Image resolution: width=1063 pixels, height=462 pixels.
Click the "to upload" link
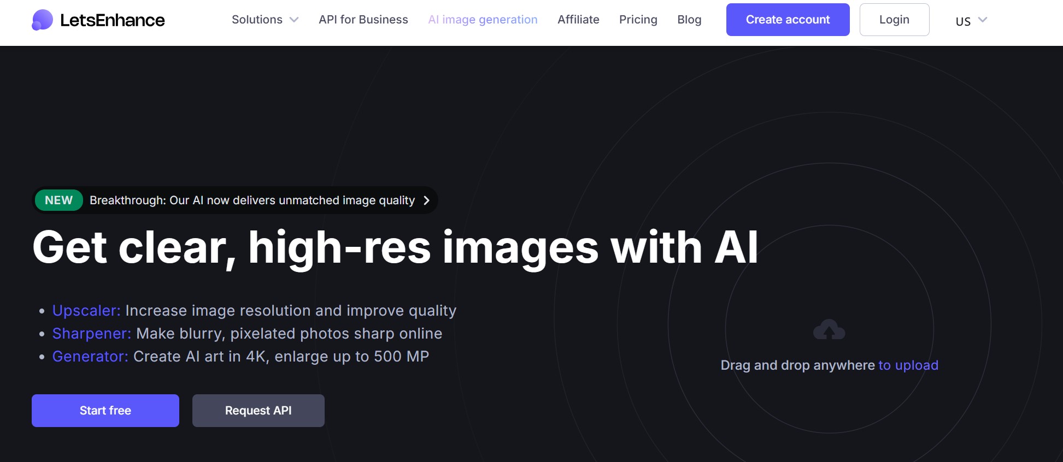click(x=908, y=365)
